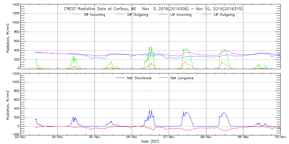Click the 04-Nov date tick label
289x144 pixels.
click(x=58, y=137)
